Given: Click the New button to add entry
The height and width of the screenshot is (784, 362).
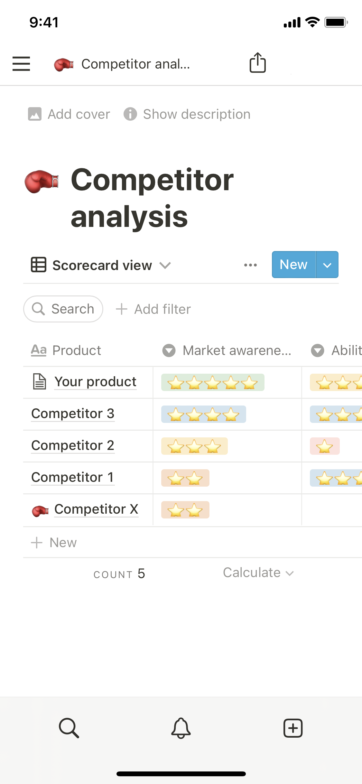Looking at the screenshot, I should click(293, 265).
